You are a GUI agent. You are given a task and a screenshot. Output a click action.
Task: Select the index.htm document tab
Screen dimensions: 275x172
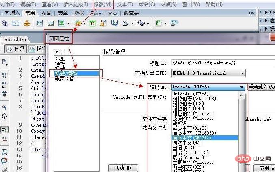15,39
